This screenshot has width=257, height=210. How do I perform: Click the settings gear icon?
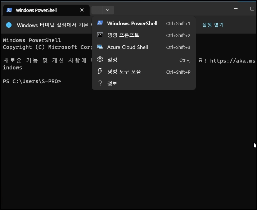click(x=100, y=59)
